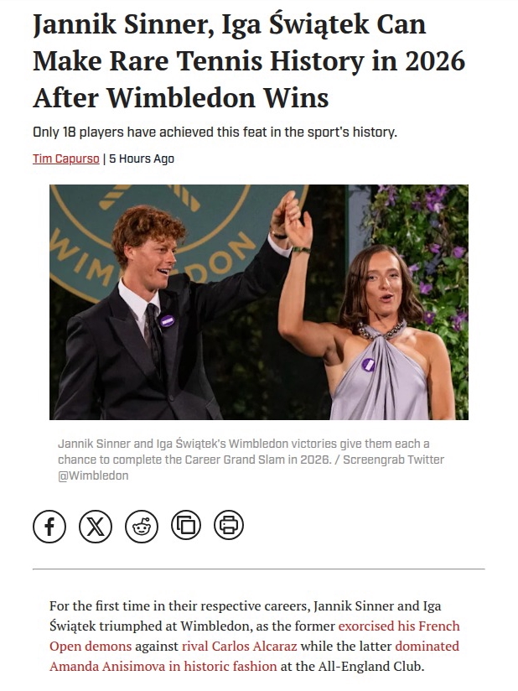Image resolution: width=518 pixels, height=691 pixels.
Task: Share the article on Facebook
Action: 49,526
